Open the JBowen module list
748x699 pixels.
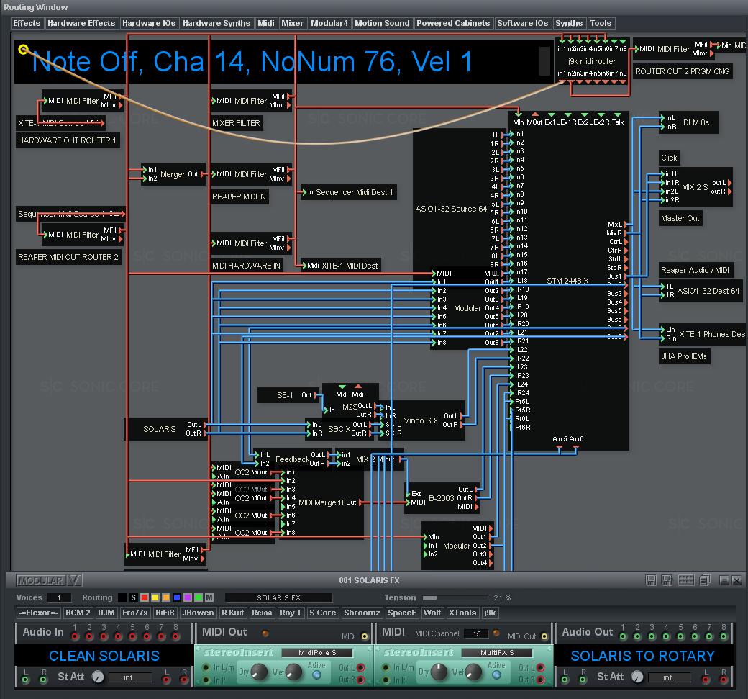pyautogui.click(x=198, y=613)
